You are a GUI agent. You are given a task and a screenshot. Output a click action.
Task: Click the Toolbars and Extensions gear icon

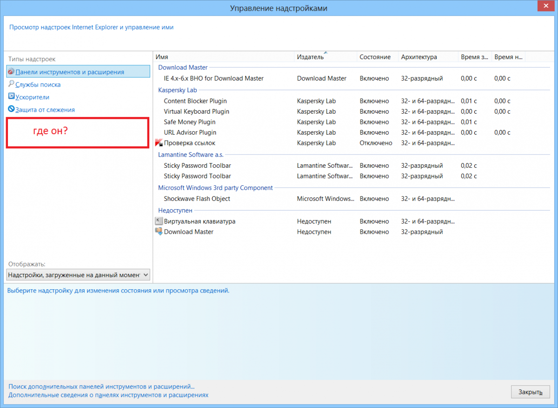click(x=11, y=72)
